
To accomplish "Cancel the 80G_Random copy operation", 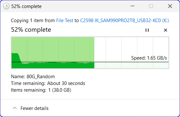I will point(166,30).
